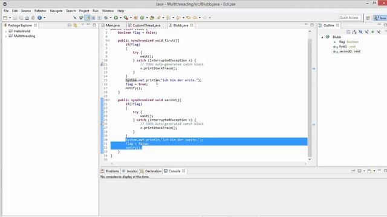Click the Next Annotation icon

(168, 17)
